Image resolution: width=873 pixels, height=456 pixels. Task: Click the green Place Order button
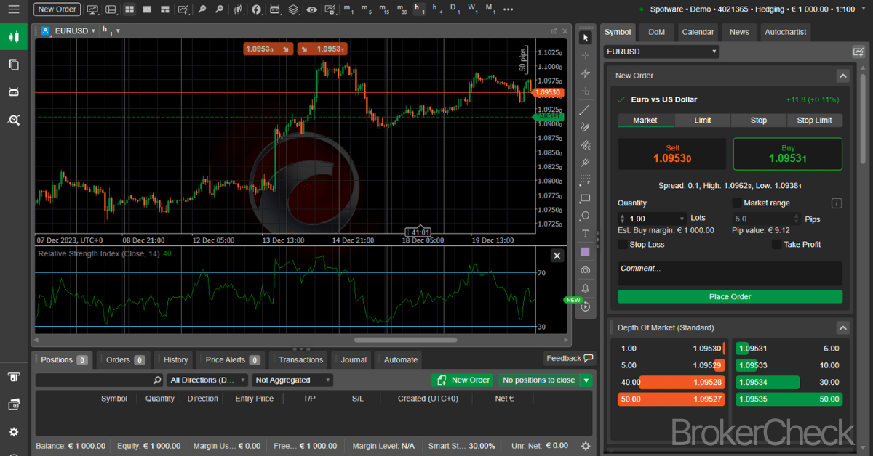click(730, 296)
